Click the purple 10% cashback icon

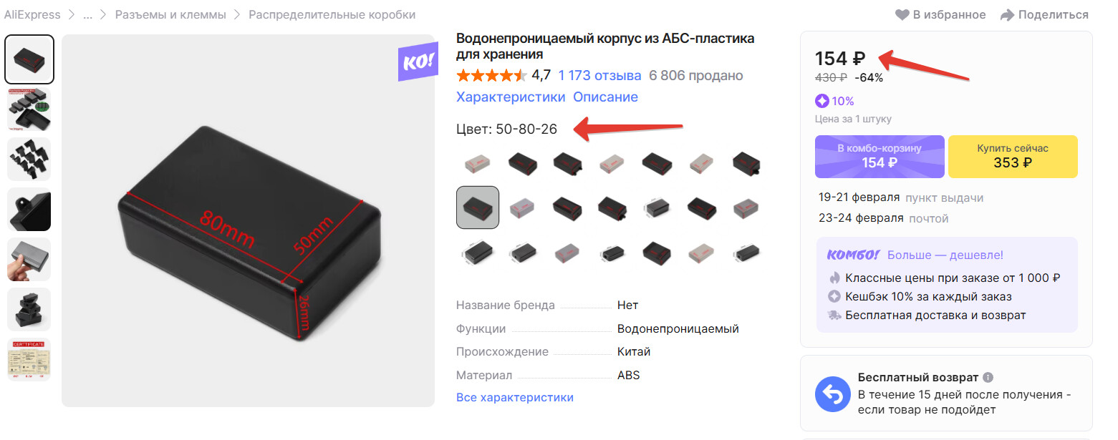(822, 101)
